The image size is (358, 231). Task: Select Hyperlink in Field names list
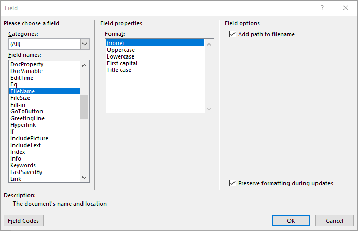(x=23, y=125)
